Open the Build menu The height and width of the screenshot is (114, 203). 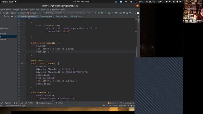(32, 9)
